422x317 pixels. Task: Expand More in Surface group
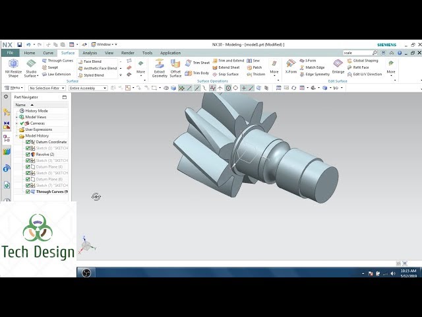(140, 68)
